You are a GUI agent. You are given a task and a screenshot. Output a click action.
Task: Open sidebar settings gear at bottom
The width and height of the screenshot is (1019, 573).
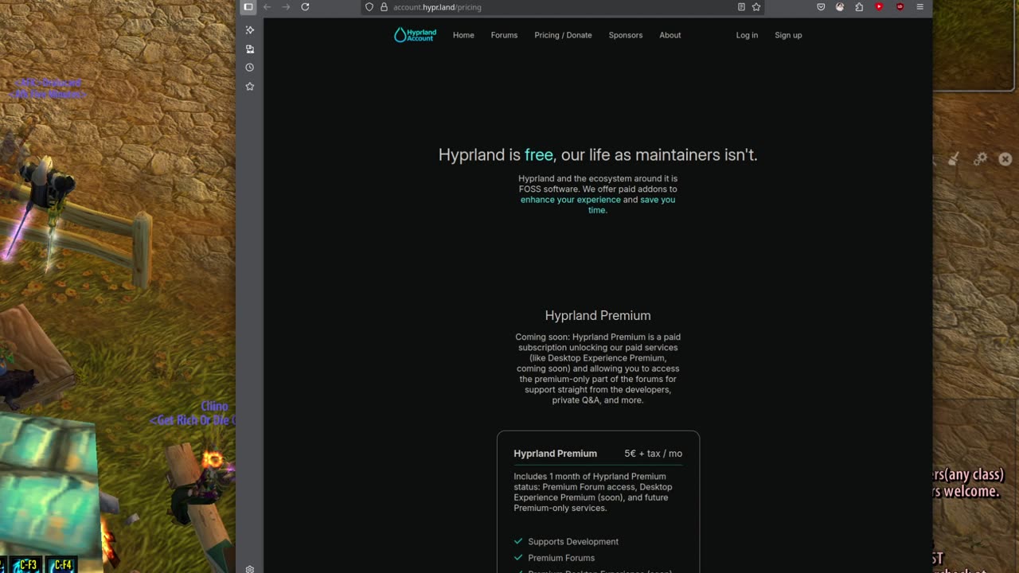coord(250,569)
